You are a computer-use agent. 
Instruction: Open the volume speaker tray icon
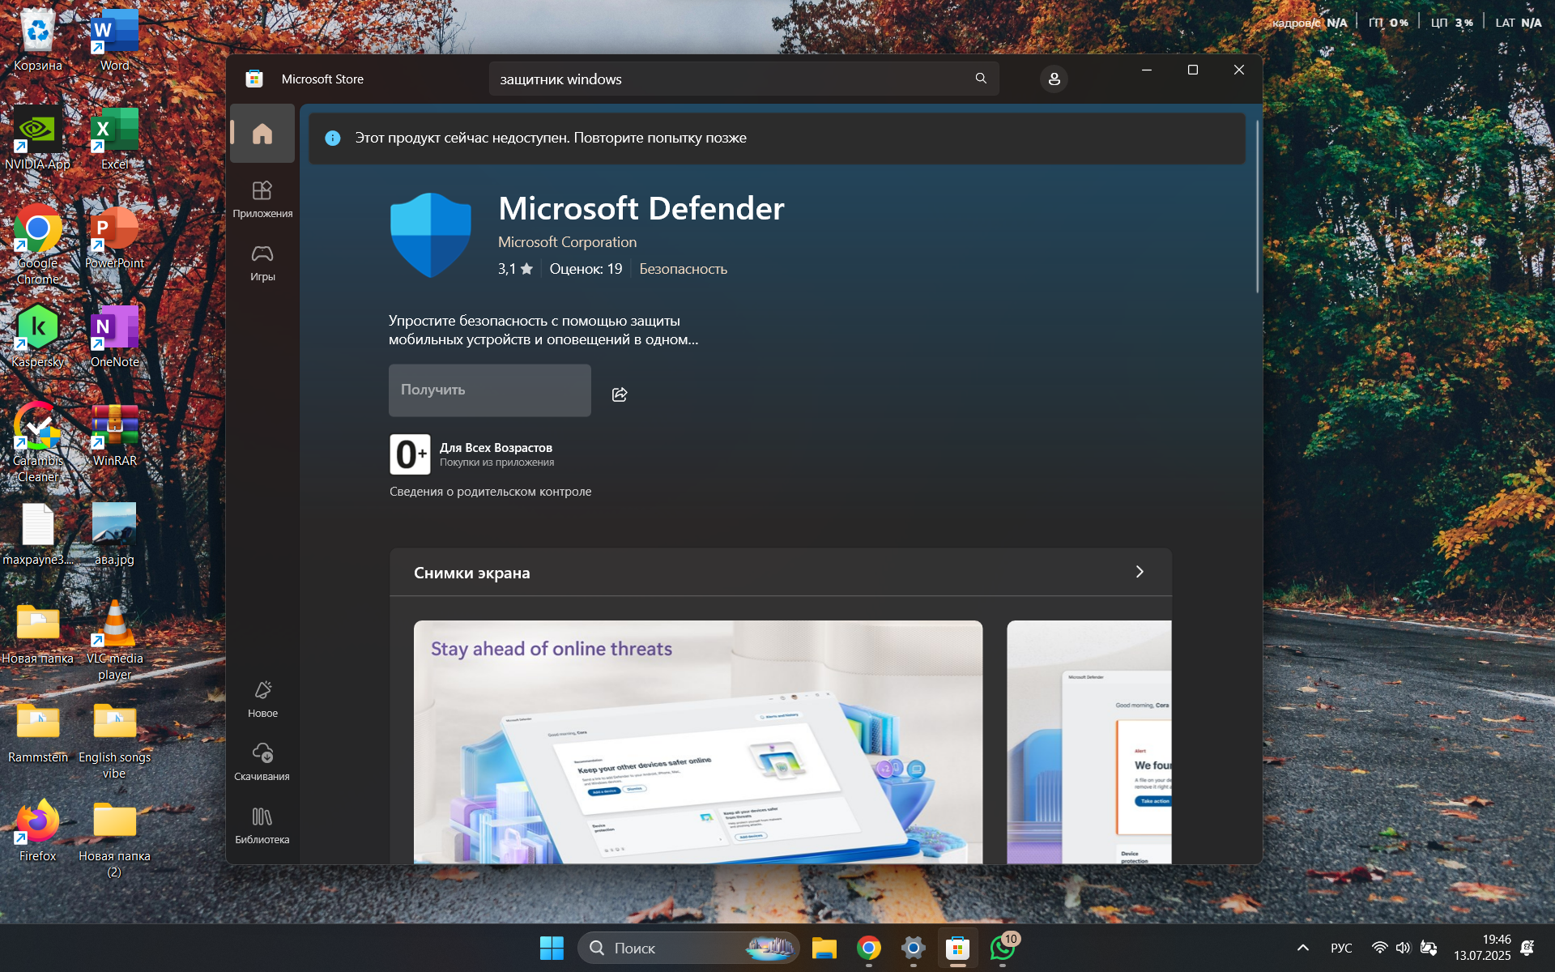pyautogui.click(x=1404, y=948)
